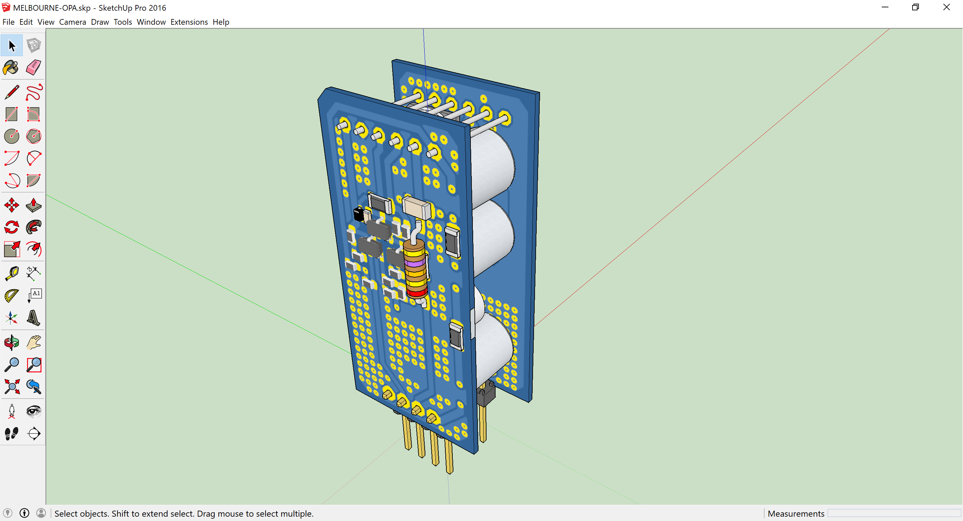Select the Rectangle tool

click(12, 114)
